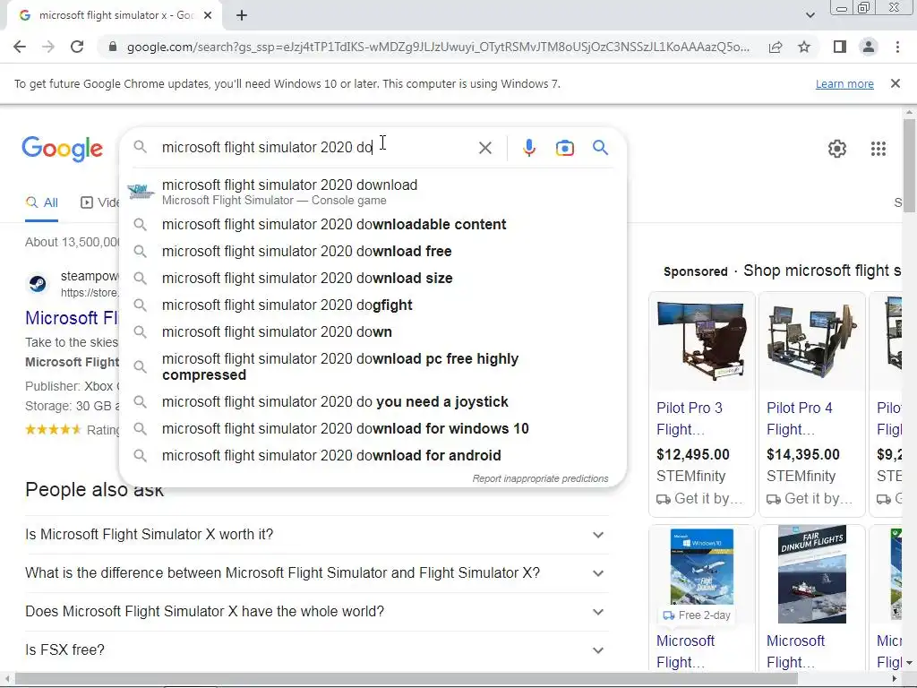Open the Fair Dinkum Flights product thumbnail
The width and height of the screenshot is (917, 688).
811,574
